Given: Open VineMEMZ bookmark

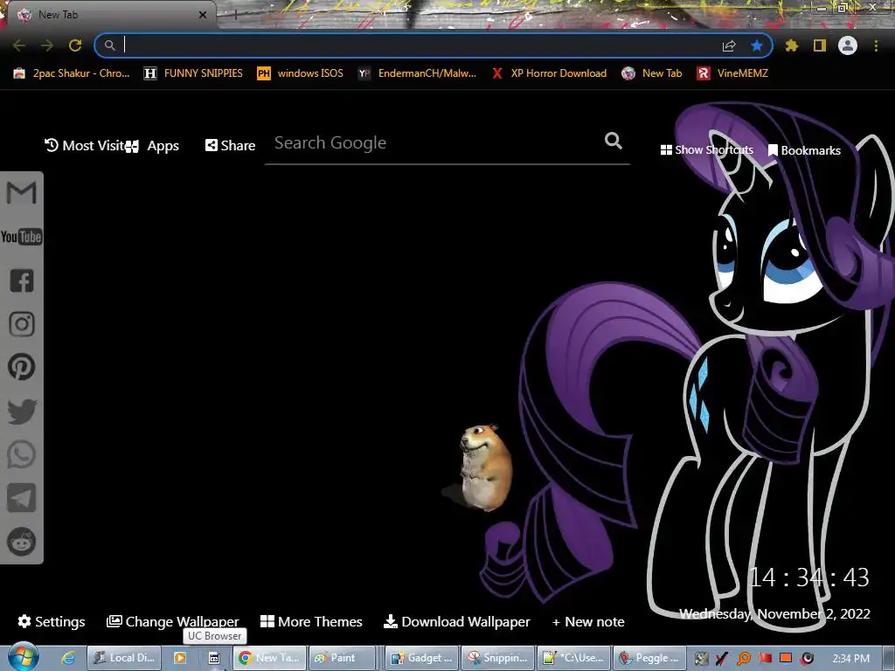Looking at the screenshot, I should [x=732, y=73].
